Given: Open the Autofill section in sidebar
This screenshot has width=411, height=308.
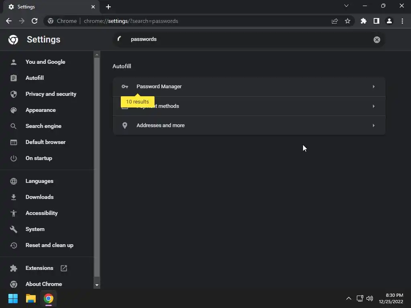Looking at the screenshot, I should click(x=35, y=78).
